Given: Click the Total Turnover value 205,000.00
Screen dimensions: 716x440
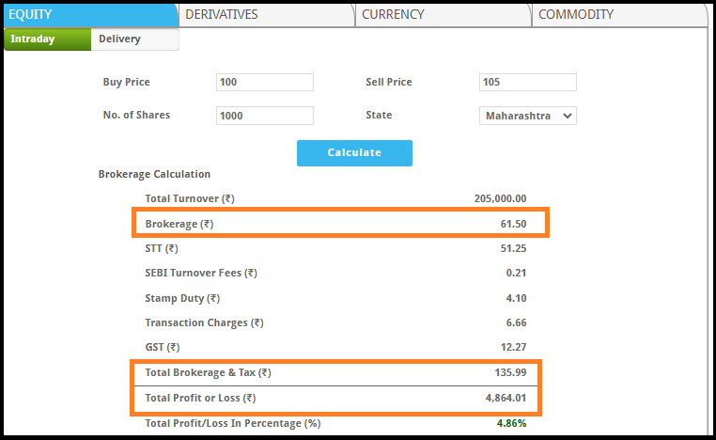Looking at the screenshot, I should point(500,199).
